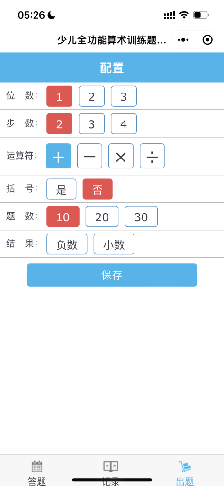Set 位数 digits to 3

(x=124, y=96)
